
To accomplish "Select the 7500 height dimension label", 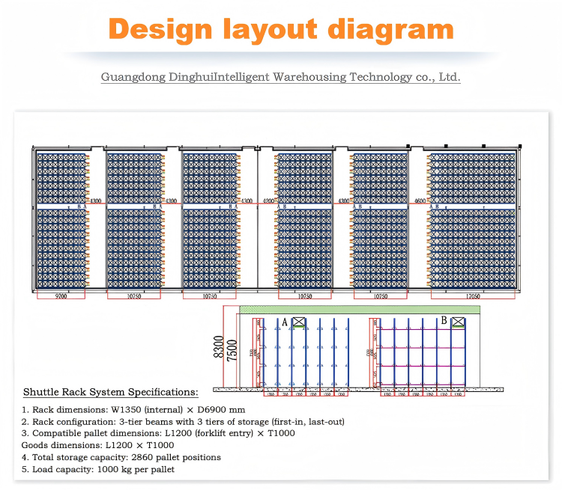I will tap(232, 350).
